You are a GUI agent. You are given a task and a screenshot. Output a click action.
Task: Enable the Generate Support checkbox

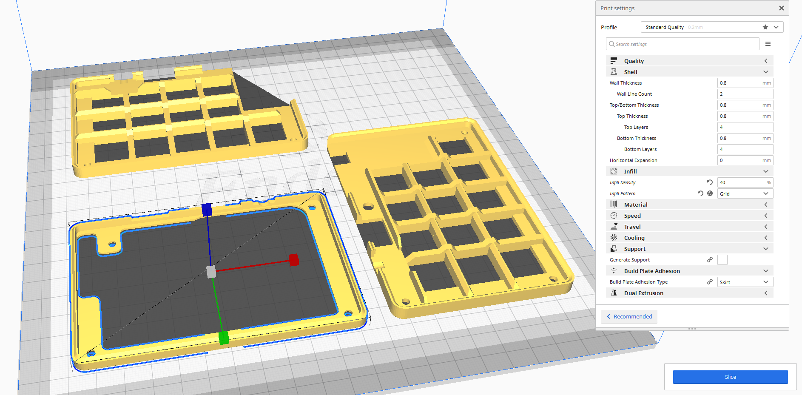pyautogui.click(x=722, y=259)
